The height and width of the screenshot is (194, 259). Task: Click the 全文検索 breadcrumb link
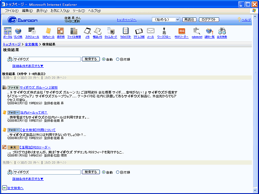point(31,44)
